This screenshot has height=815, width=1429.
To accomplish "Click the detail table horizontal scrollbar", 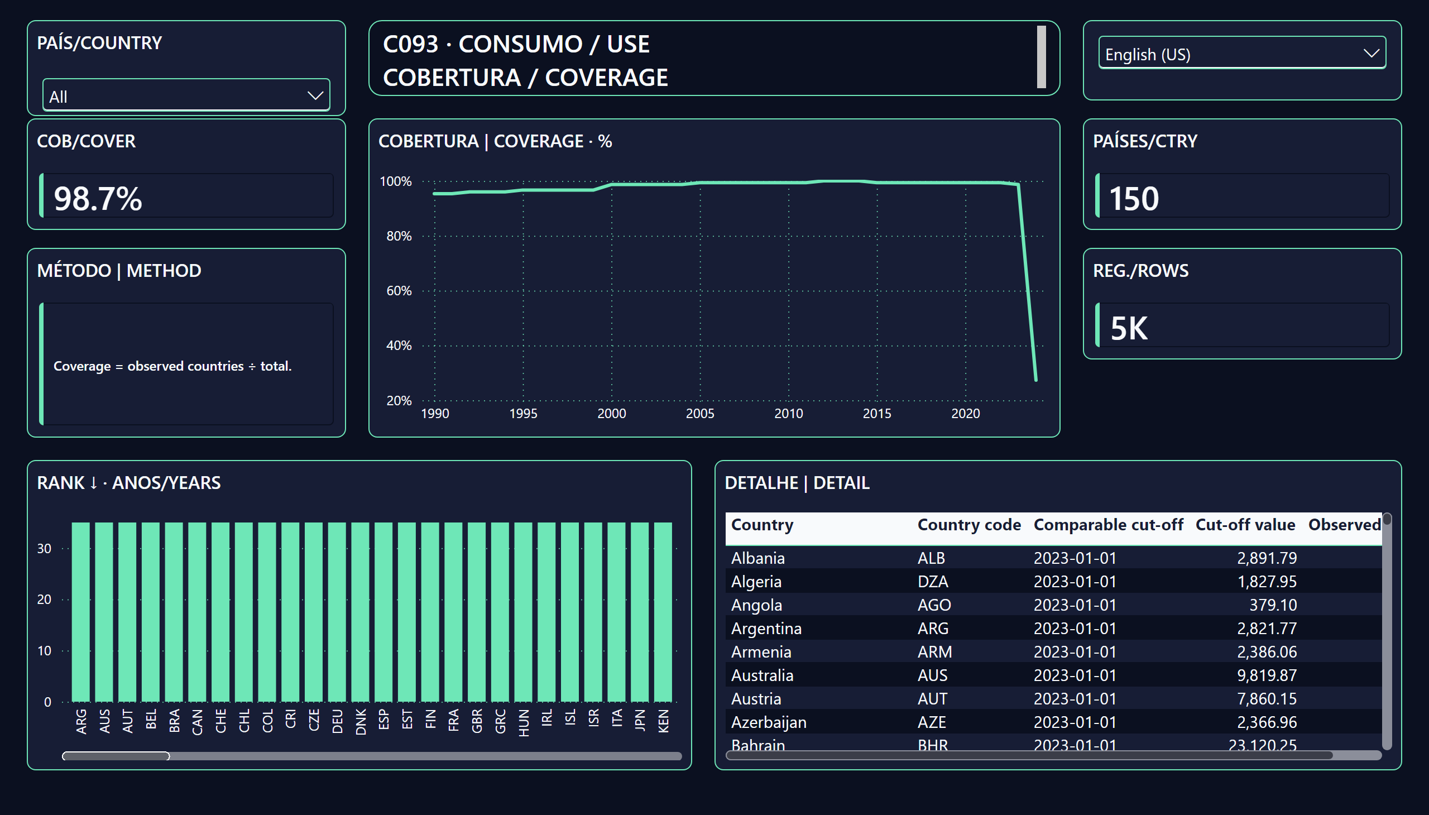I will point(1029,755).
